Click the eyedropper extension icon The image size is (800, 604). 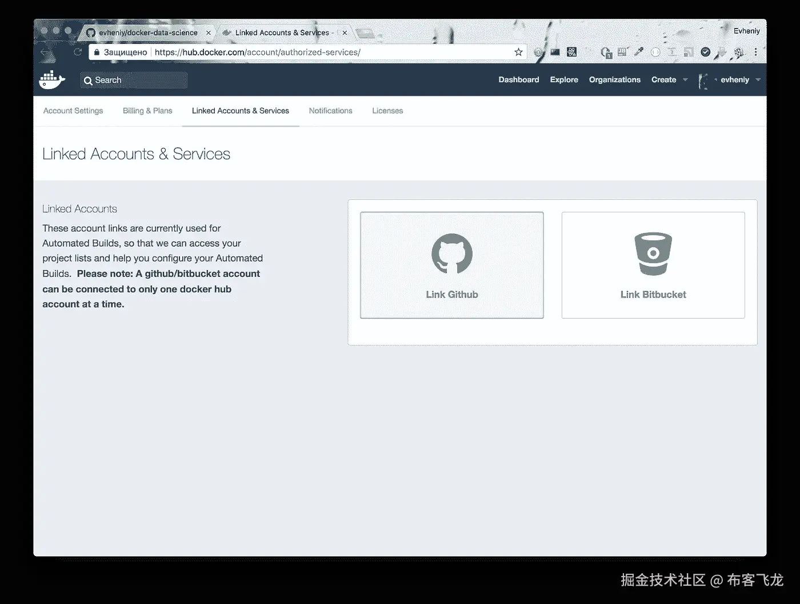(x=639, y=52)
